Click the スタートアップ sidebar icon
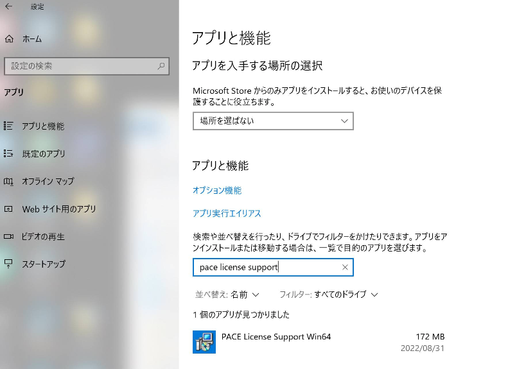 [x=8, y=264]
